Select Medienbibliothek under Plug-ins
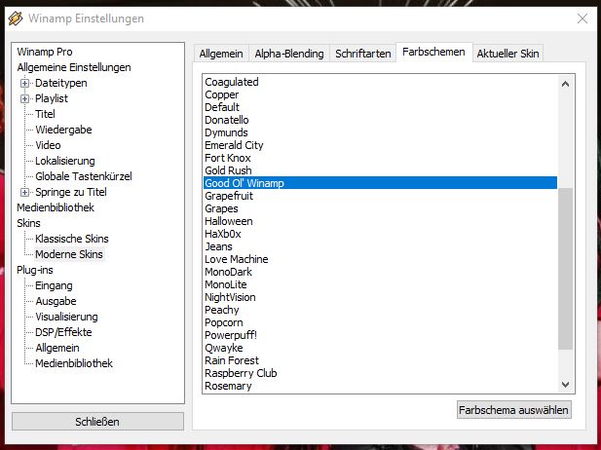The image size is (601, 450). click(x=74, y=363)
